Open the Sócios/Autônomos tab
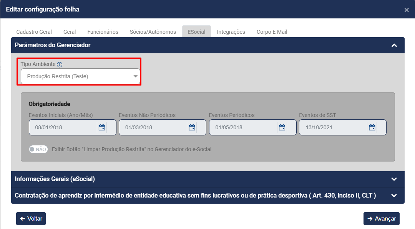The image size is (415, 229). [153, 32]
